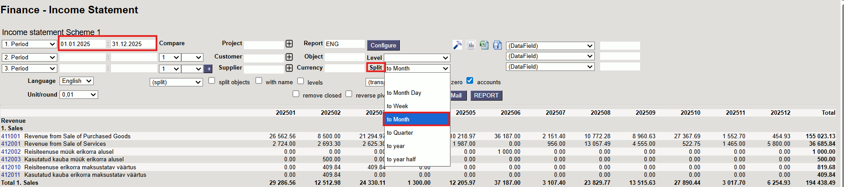
Task: Click the save report icon
Action: tap(498, 45)
